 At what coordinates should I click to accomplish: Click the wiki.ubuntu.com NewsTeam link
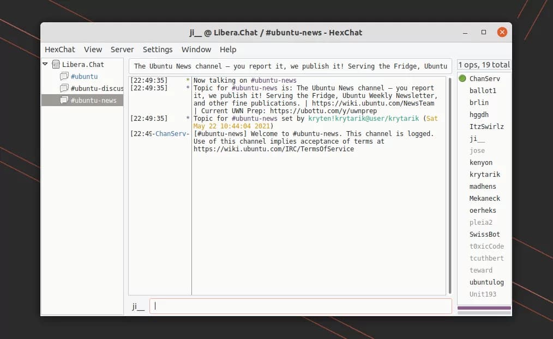point(374,103)
